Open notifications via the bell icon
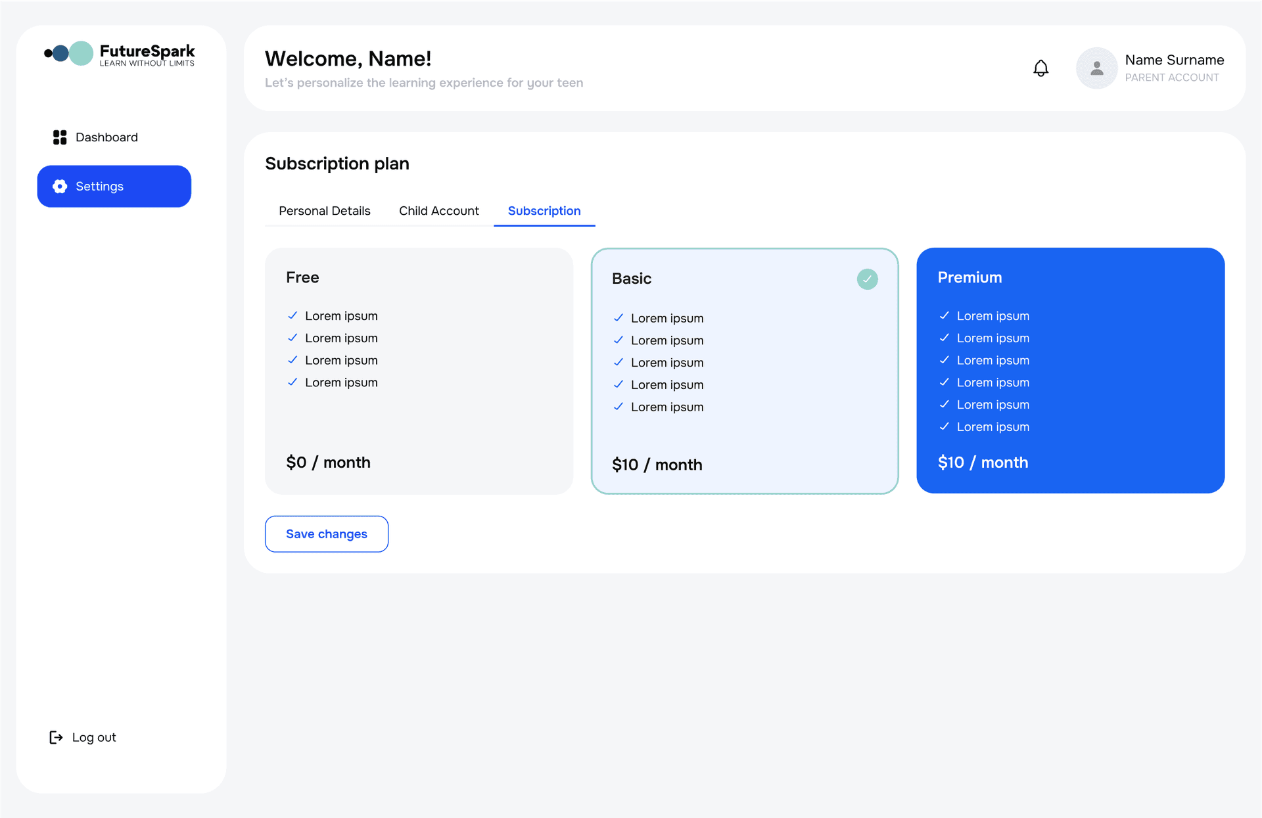Image resolution: width=1262 pixels, height=818 pixels. (x=1040, y=68)
